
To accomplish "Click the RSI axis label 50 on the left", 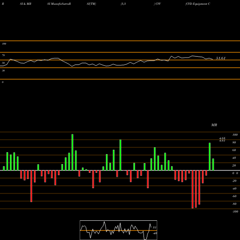I will coord(3,63).
